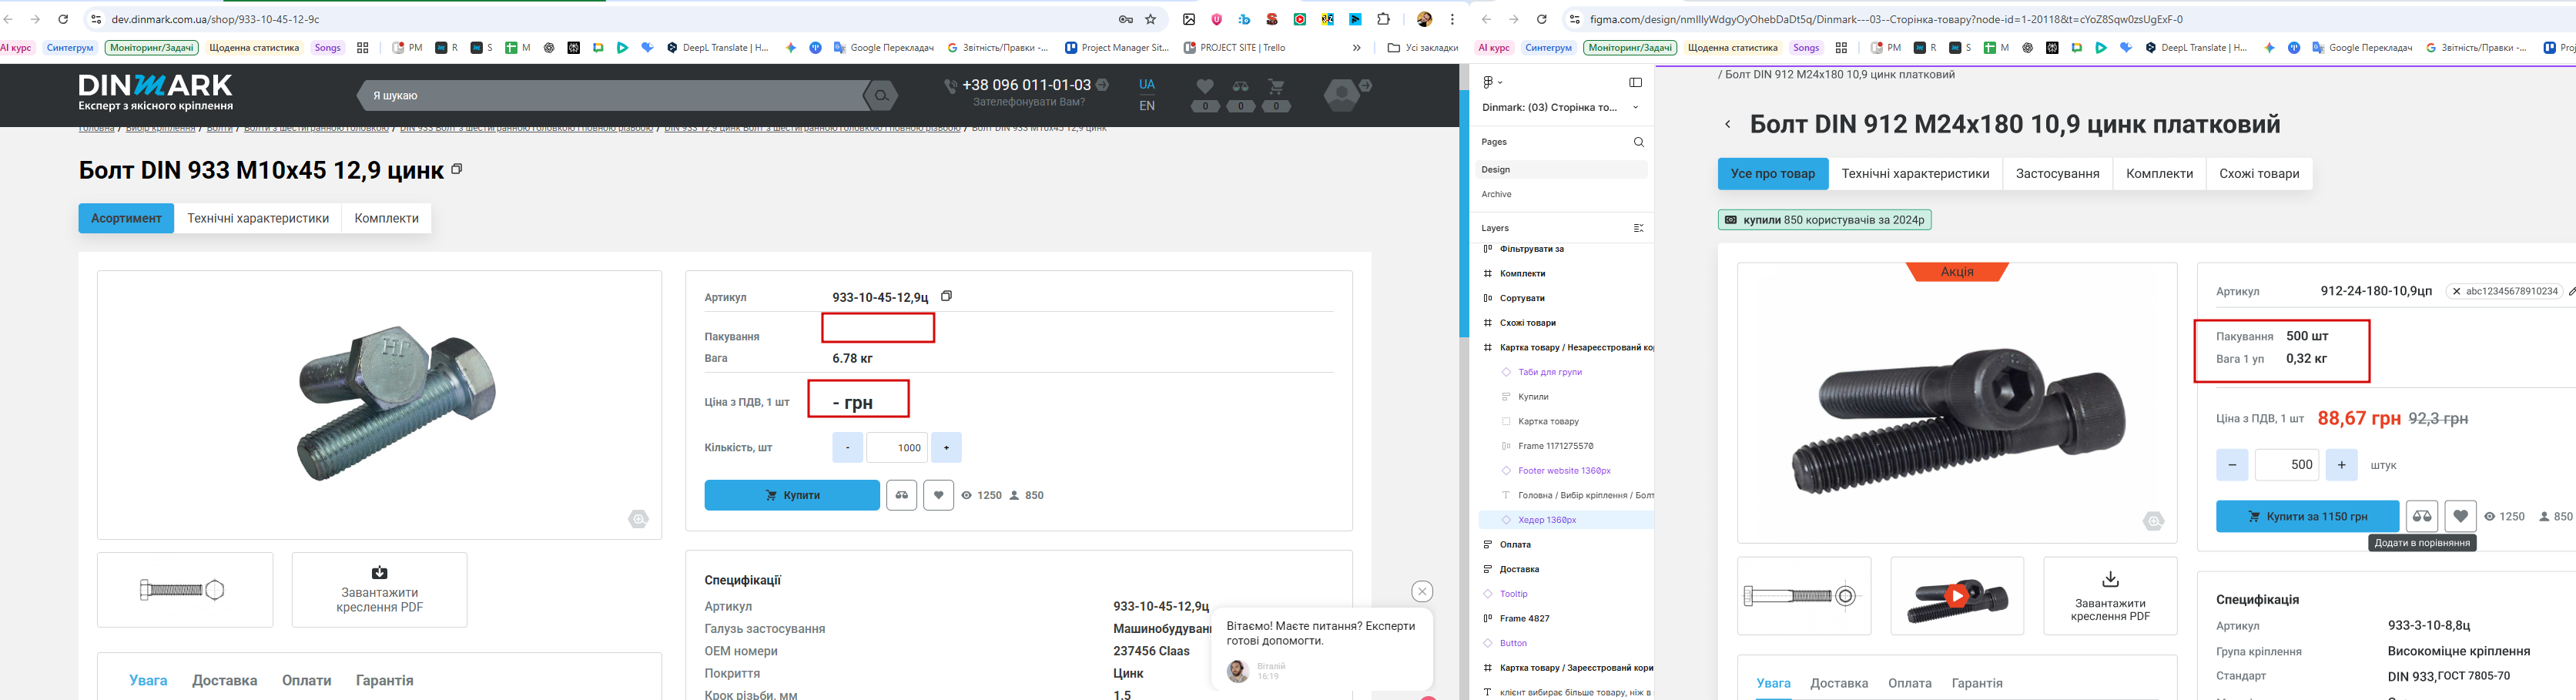Open the Figma main menu logo
2576x700 pixels.
point(1491,82)
